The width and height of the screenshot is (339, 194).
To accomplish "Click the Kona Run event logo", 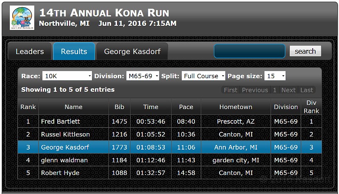I will pos(22,18).
